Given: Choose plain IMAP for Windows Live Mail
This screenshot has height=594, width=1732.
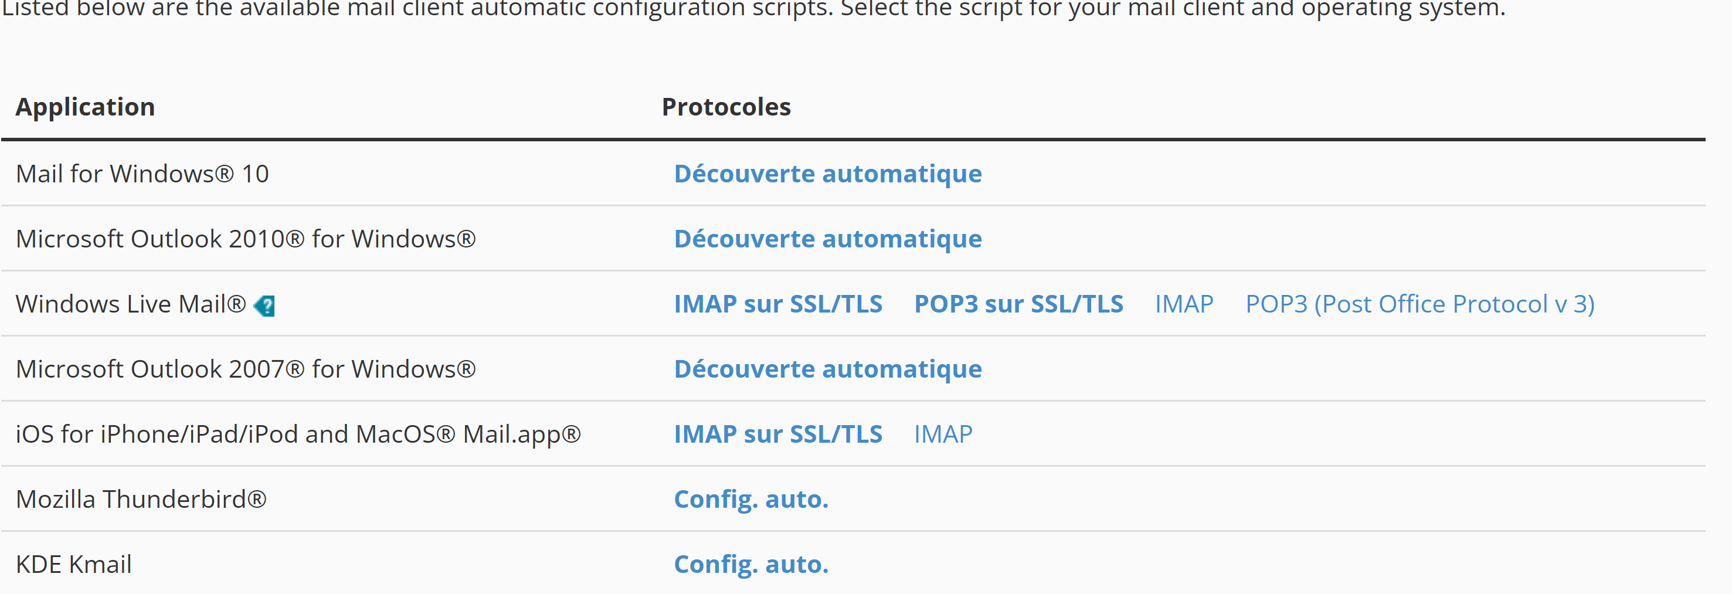Looking at the screenshot, I should (x=1183, y=305).
